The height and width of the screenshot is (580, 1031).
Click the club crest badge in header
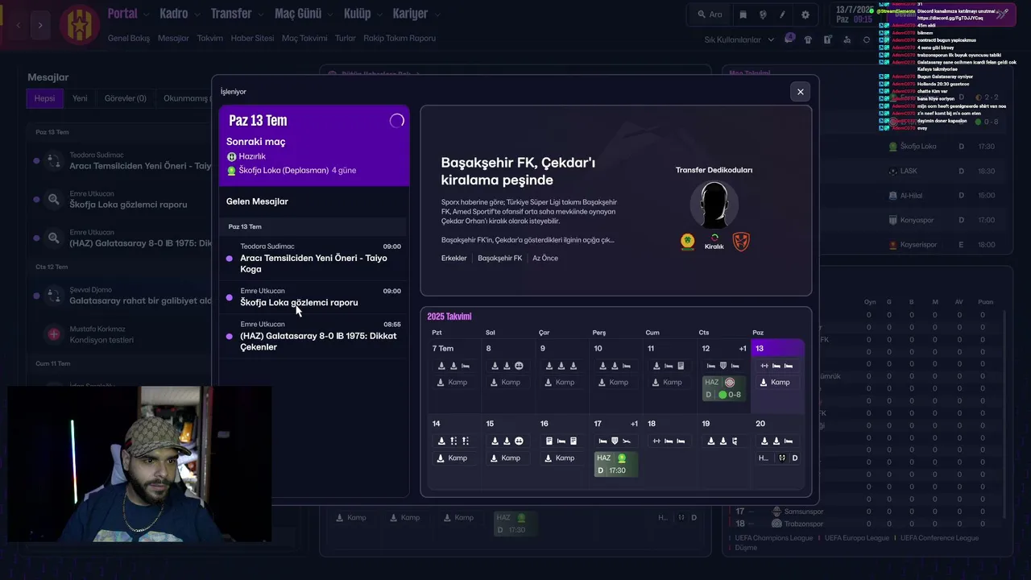pyautogui.click(x=79, y=24)
